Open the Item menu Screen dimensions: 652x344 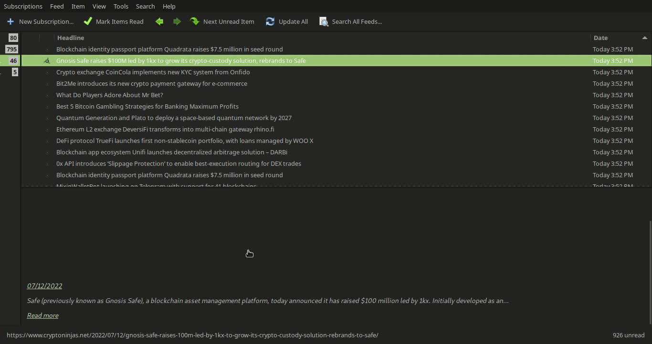click(x=78, y=6)
